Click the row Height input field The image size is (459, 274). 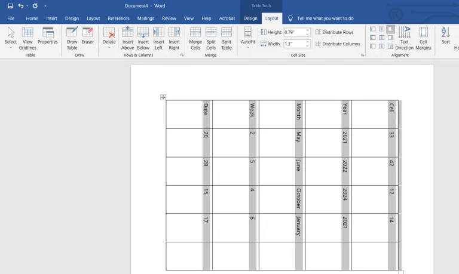click(294, 32)
